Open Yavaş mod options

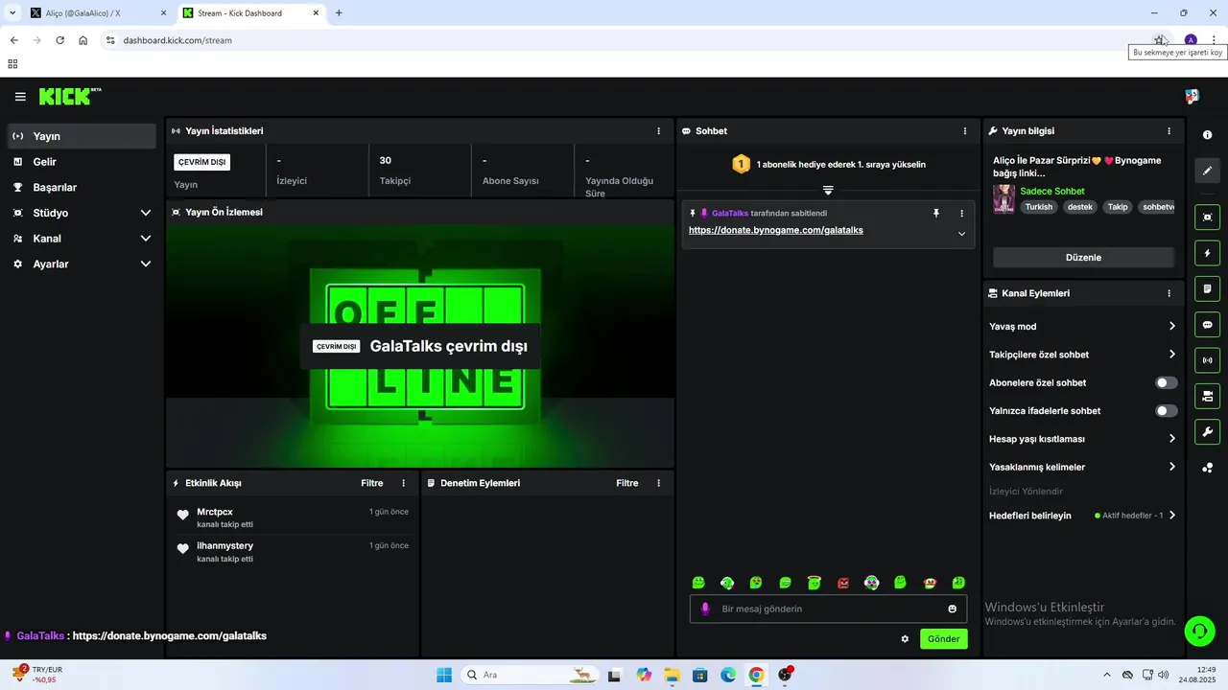[1083, 327]
